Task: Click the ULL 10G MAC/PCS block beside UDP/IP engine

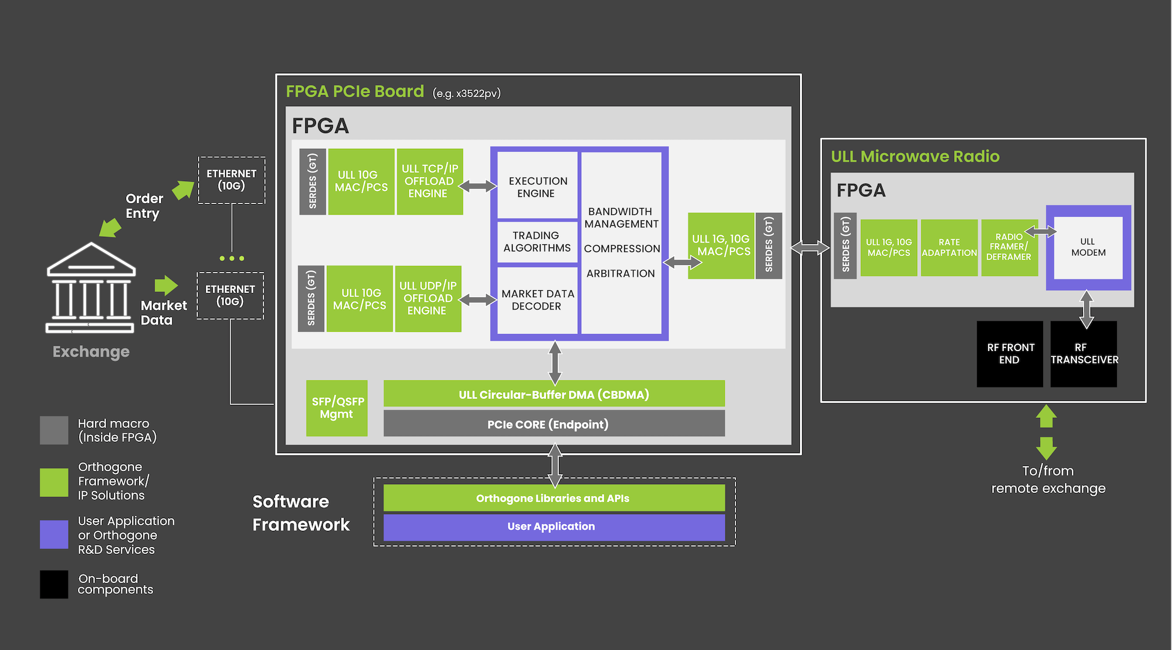Action: coord(359,298)
